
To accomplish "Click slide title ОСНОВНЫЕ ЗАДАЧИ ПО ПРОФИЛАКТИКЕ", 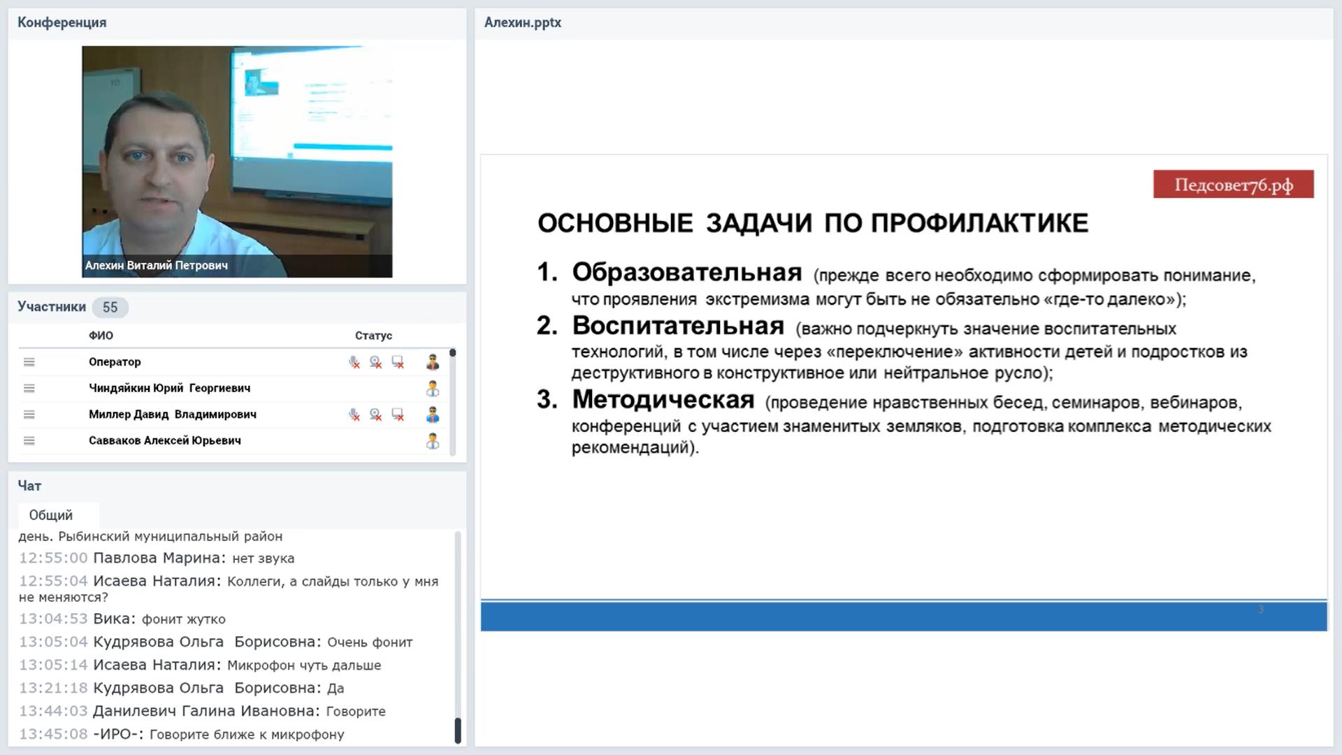I will (813, 223).
